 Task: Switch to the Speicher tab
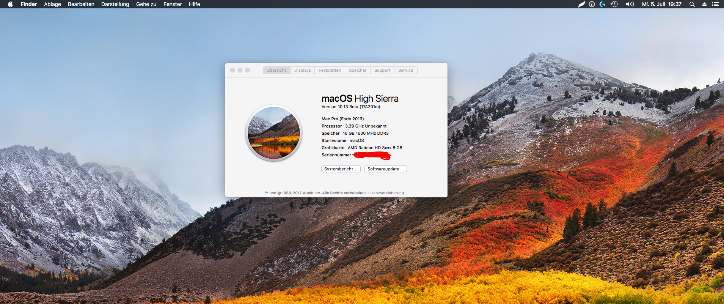pos(358,70)
